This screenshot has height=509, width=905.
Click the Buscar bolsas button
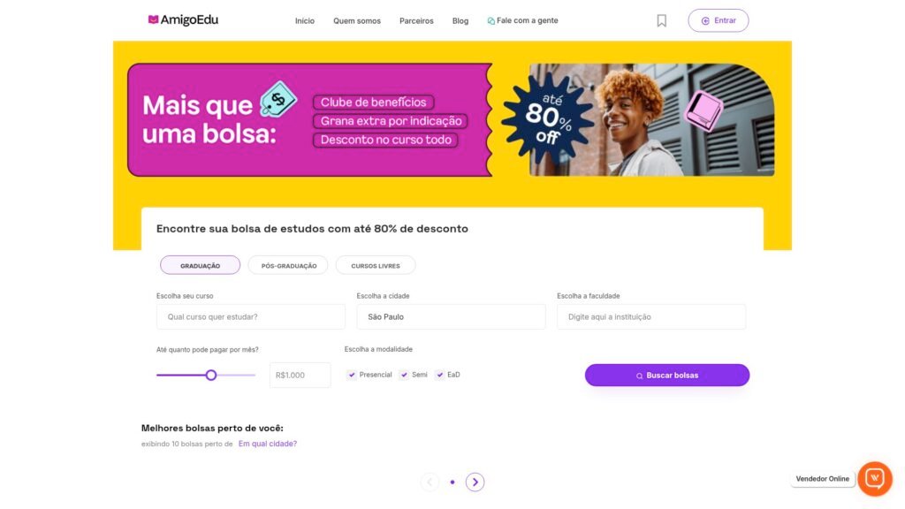click(667, 375)
